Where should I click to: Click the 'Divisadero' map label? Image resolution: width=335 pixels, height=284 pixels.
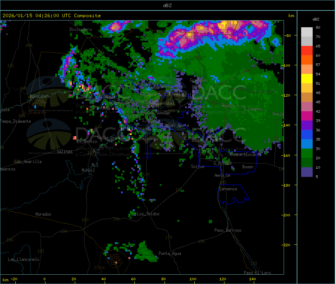tap(80, 29)
